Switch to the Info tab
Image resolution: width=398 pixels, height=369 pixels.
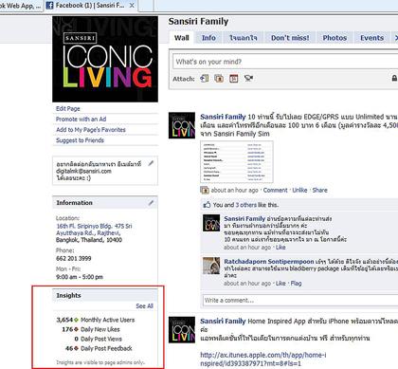(x=208, y=38)
